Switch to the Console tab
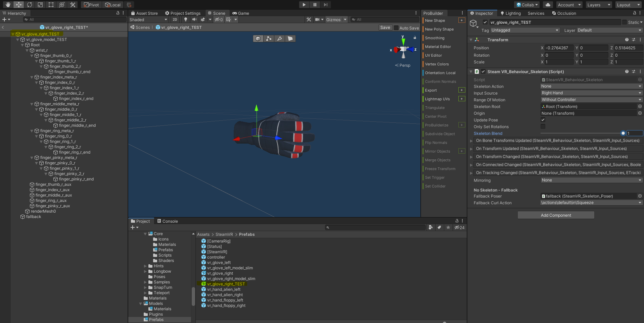 (170, 221)
